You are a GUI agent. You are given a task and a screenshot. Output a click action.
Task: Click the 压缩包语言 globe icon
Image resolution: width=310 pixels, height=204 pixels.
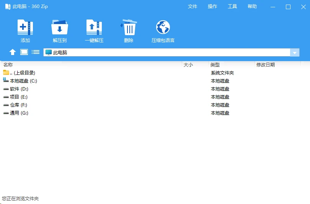(163, 27)
